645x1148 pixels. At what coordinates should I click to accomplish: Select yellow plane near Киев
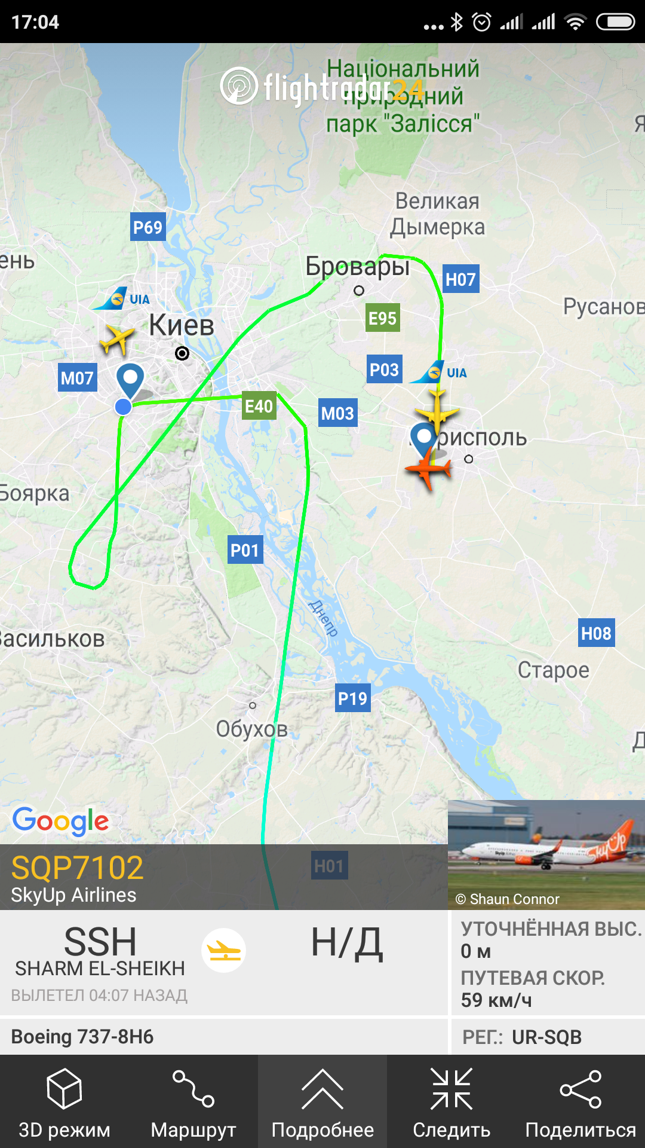point(116,339)
